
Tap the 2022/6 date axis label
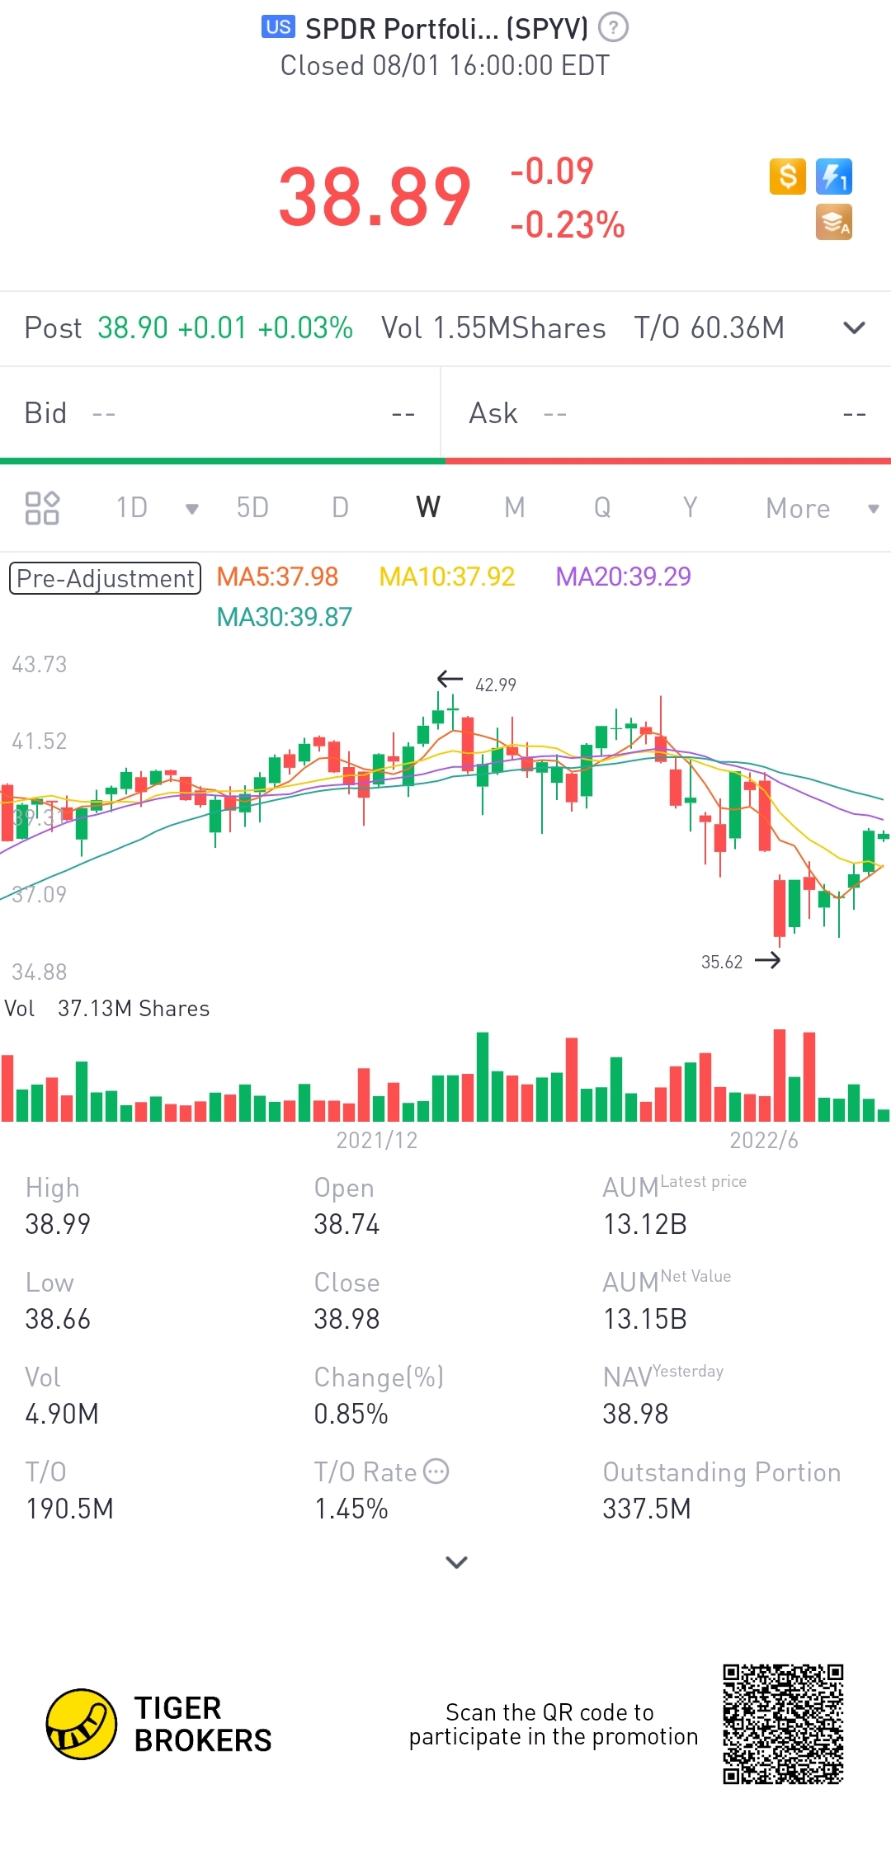(x=764, y=1140)
